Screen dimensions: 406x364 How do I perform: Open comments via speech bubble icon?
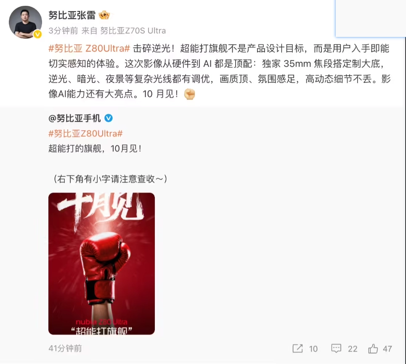pyautogui.click(x=336, y=348)
